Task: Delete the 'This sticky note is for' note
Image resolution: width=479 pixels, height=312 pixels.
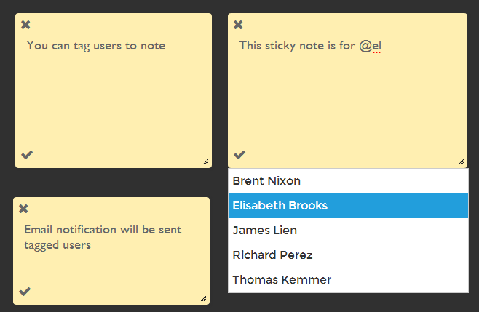Action: (x=238, y=25)
